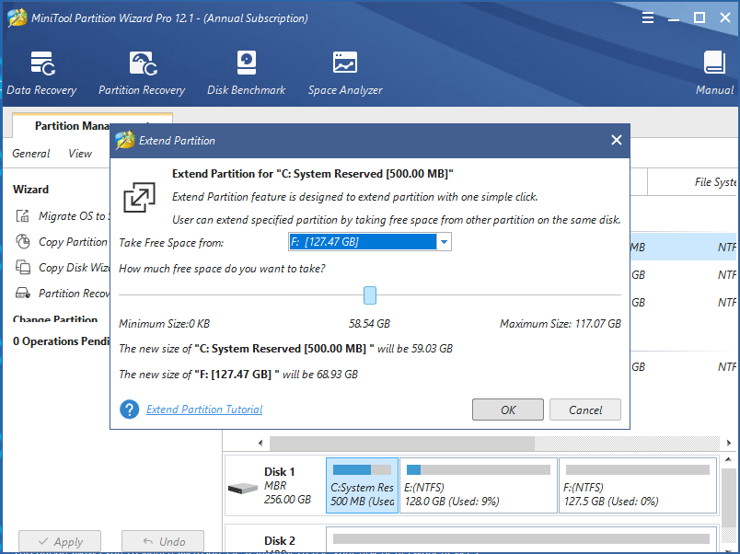Click the Extend Partition arrow icon in the dialog

pyautogui.click(x=139, y=197)
